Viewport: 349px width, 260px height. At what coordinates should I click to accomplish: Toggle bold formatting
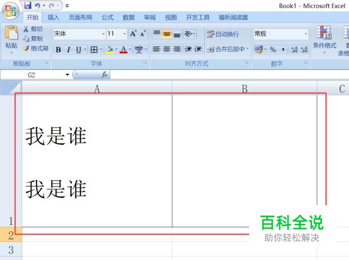(59, 49)
